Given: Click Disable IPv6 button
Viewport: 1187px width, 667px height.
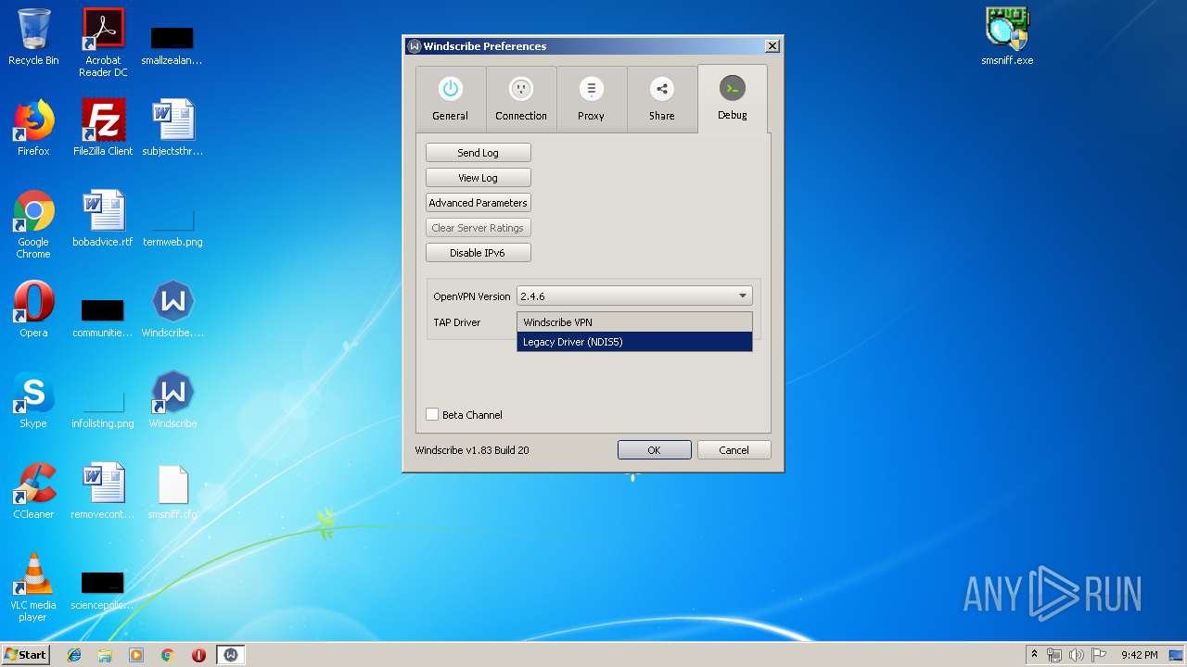Looking at the screenshot, I should [478, 253].
